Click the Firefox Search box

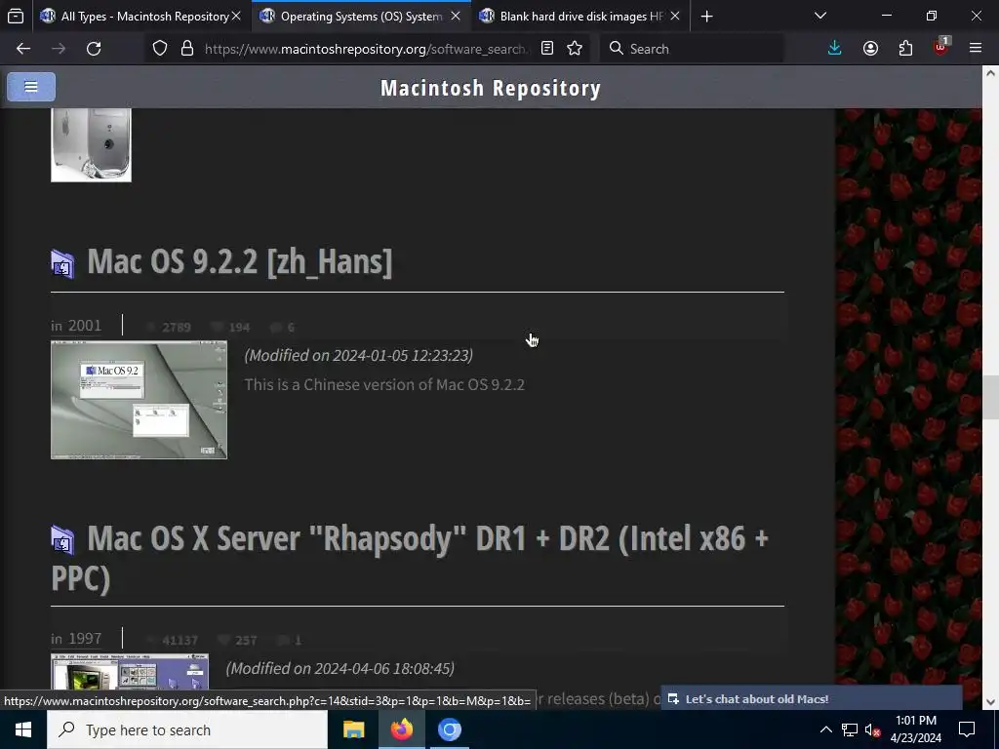point(692,49)
